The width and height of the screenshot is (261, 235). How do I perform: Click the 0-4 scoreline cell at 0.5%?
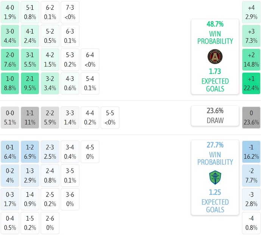coord(10,223)
